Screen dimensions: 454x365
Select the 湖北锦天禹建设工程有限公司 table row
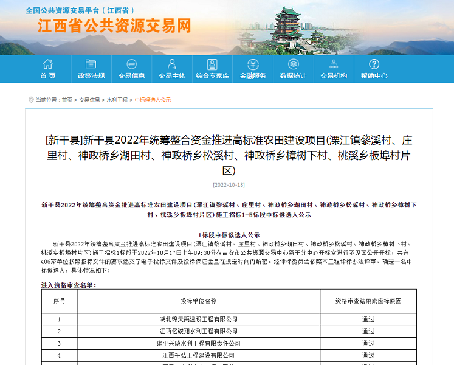(199, 319)
